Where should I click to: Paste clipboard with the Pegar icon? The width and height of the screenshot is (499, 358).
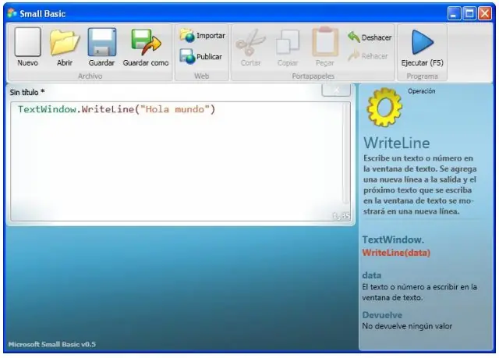coord(325,47)
